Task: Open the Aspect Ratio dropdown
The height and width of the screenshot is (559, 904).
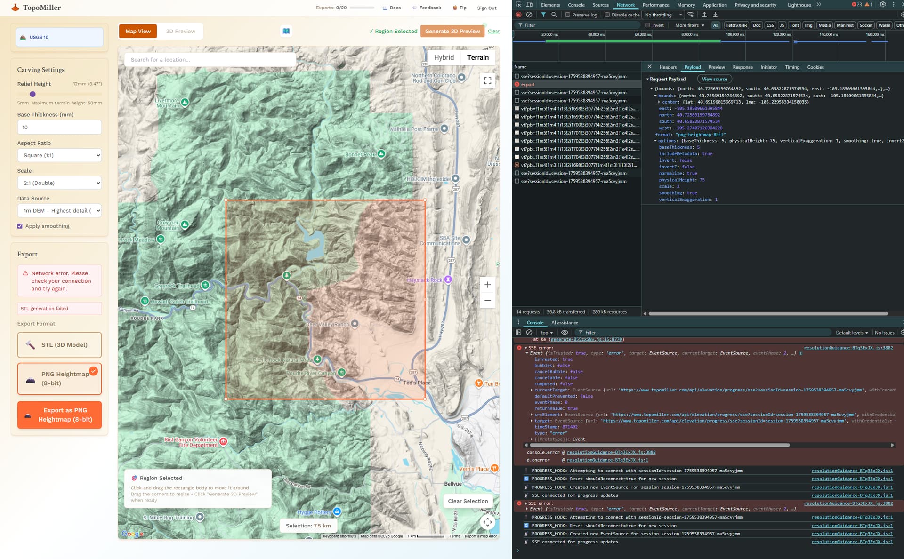Action: tap(59, 155)
